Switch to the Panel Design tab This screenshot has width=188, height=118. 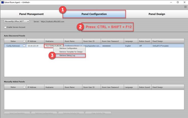pyautogui.click(x=156, y=14)
